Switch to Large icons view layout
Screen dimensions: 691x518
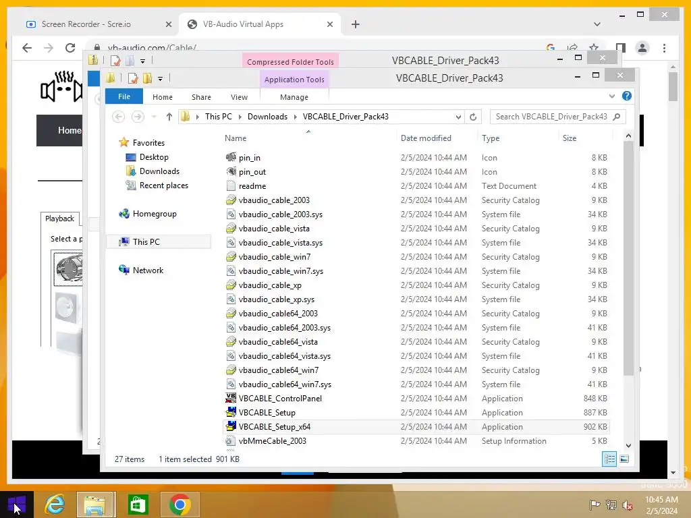click(x=624, y=459)
